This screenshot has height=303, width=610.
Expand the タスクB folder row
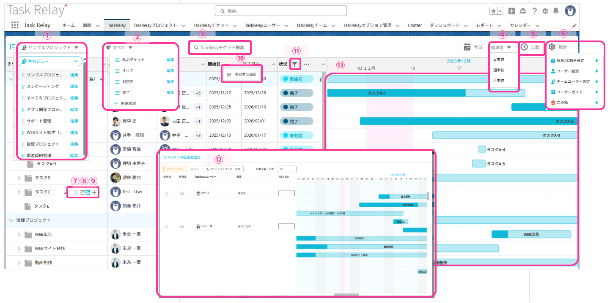[19, 178]
